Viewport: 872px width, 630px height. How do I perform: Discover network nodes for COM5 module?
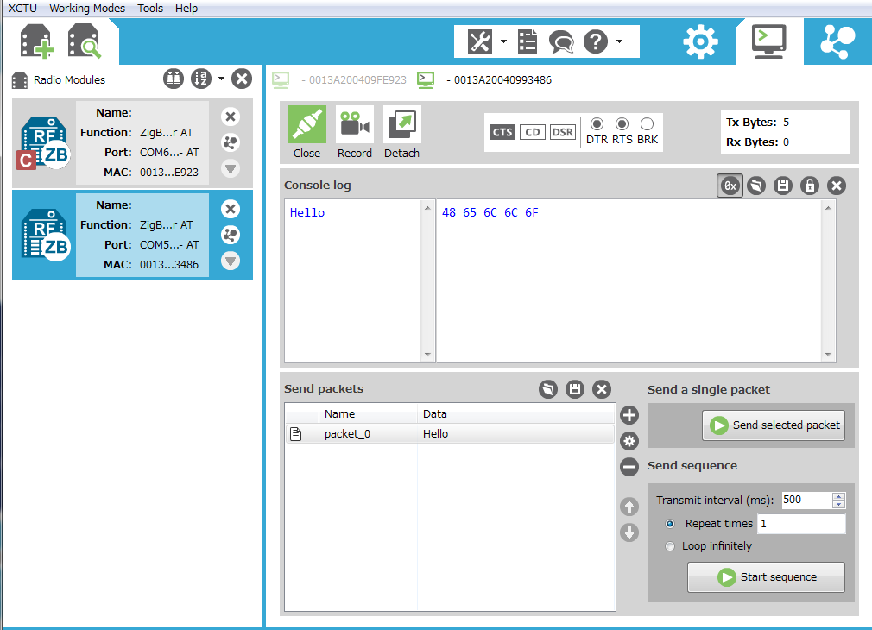click(x=231, y=235)
